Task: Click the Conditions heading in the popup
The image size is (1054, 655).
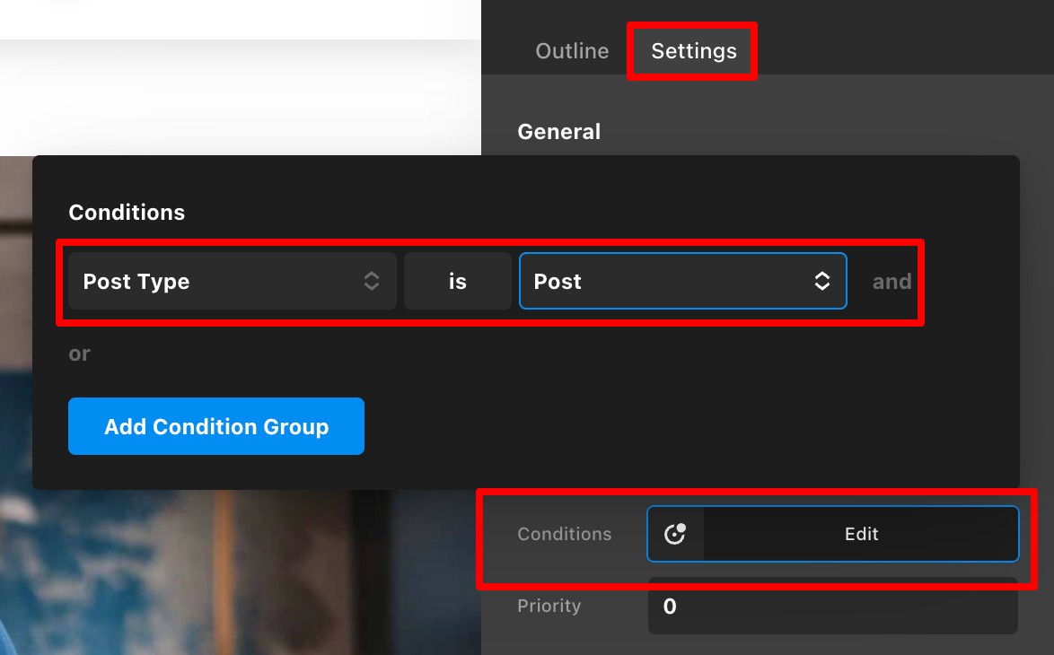Action: pyautogui.click(x=127, y=213)
